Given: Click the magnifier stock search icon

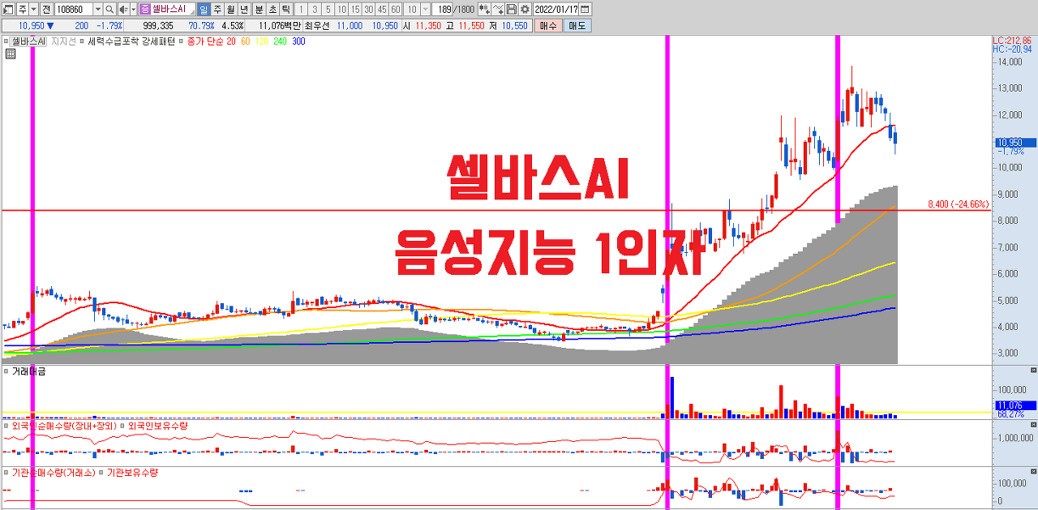Looking at the screenshot, I should [x=109, y=10].
